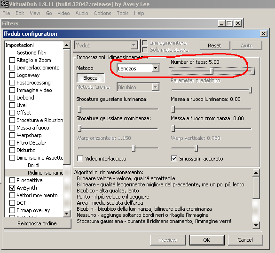The image size is (275, 253).
Task: Close the ffvdub configuration dialog
Action: [x=264, y=34]
